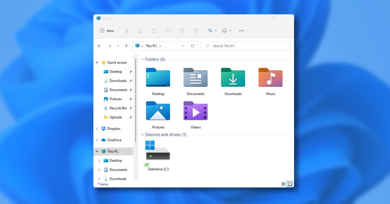Viewport: 390px width, 204px height.
Task: Open the Share icon in toolbar
Action: point(181,30)
